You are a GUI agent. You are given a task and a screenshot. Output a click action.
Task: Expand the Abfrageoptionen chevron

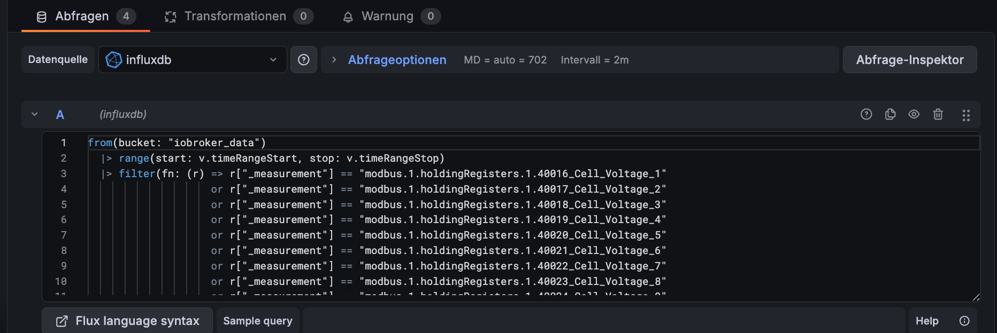[x=334, y=60]
